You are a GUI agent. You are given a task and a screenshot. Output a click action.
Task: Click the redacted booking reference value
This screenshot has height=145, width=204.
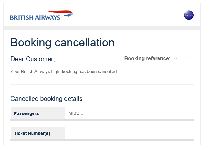pyautogui.click(x=181, y=59)
